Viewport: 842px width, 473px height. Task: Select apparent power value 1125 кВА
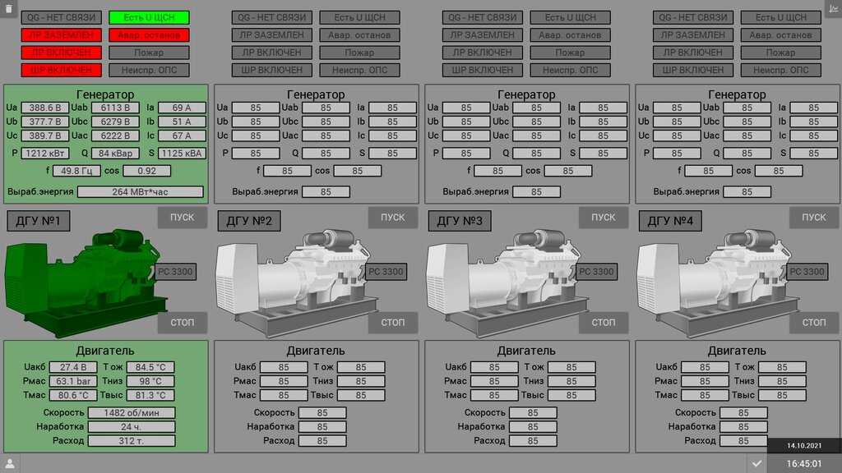(x=182, y=154)
